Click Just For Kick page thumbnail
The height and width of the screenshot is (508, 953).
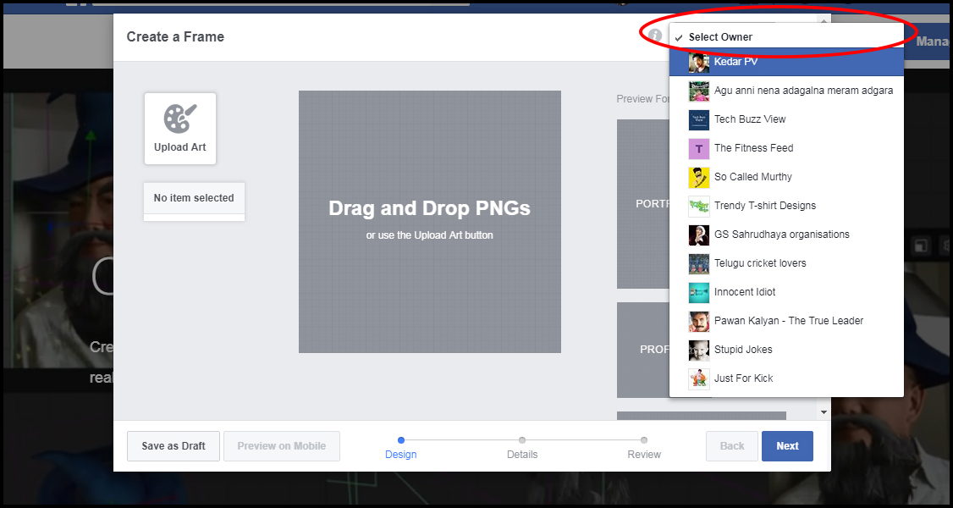(x=699, y=378)
